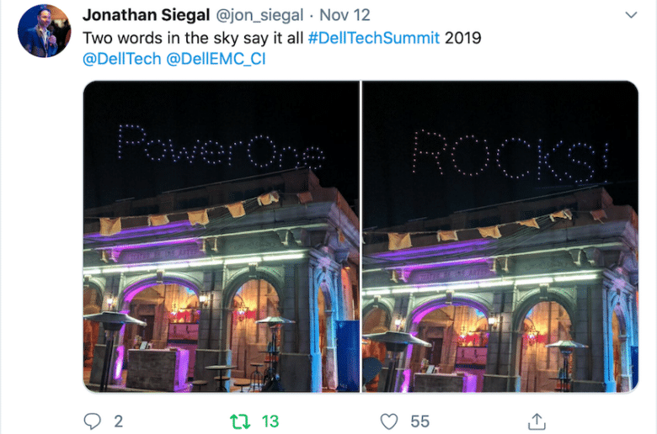
Task: Click the Jonathan Siegal display name
Action: tap(146, 15)
